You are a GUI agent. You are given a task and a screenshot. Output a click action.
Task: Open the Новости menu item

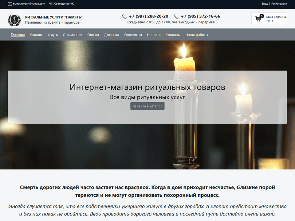pos(154,35)
